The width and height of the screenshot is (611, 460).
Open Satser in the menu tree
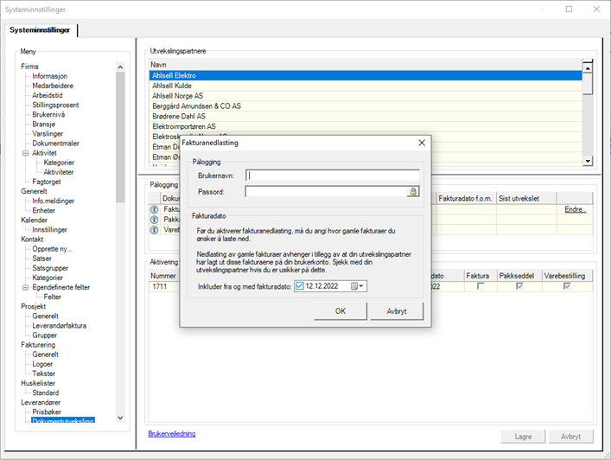point(41,259)
